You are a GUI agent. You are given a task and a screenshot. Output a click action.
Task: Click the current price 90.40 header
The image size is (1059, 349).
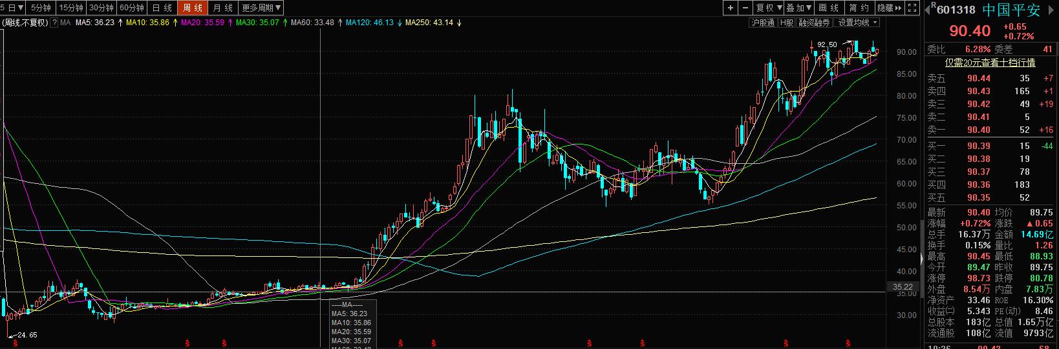tap(969, 31)
